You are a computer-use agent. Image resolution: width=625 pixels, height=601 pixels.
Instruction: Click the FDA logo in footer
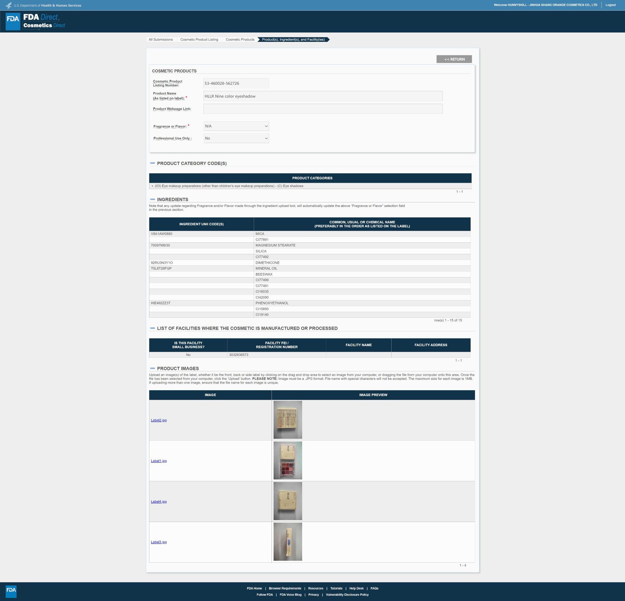pos(11,591)
